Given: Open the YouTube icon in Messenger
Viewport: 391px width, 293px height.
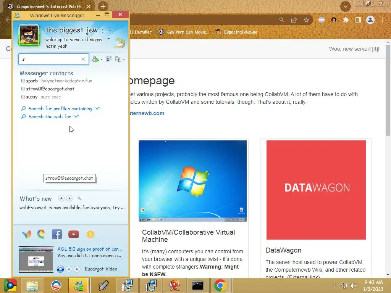Looking at the screenshot, I should 74,234.
